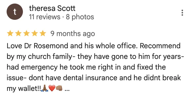Open theresa Scott's reviewer profile name
This screenshot has width=193, height=98.
(52, 8)
